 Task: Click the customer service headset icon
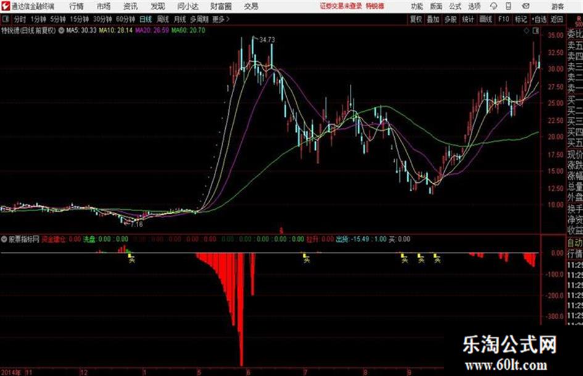tap(494, 6)
